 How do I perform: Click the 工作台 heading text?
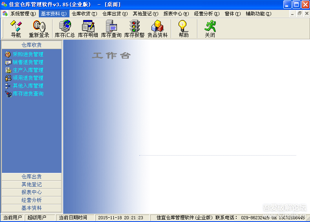coord(111,56)
